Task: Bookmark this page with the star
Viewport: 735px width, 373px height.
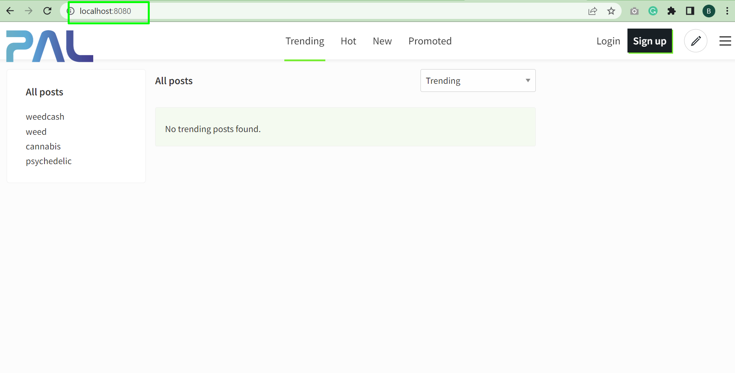Action: pyautogui.click(x=611, y=11)
